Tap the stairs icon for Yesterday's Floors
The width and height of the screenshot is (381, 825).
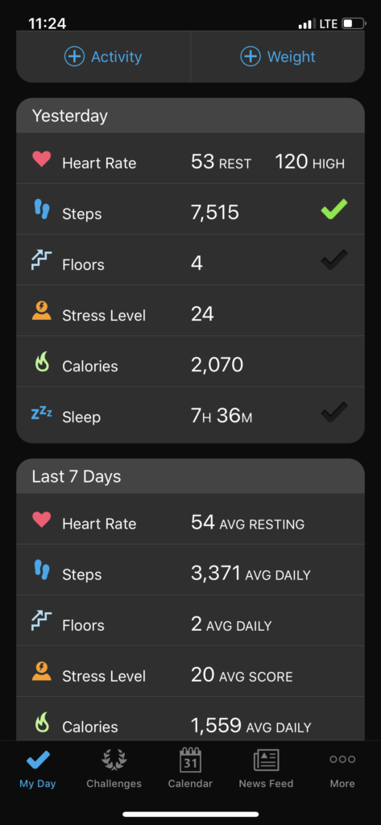[42, 260]
